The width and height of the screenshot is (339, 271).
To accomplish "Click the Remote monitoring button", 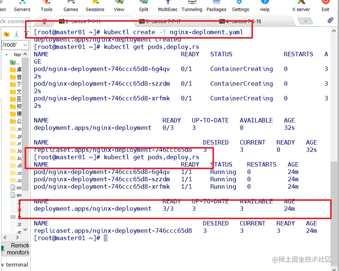I will 15,249.
